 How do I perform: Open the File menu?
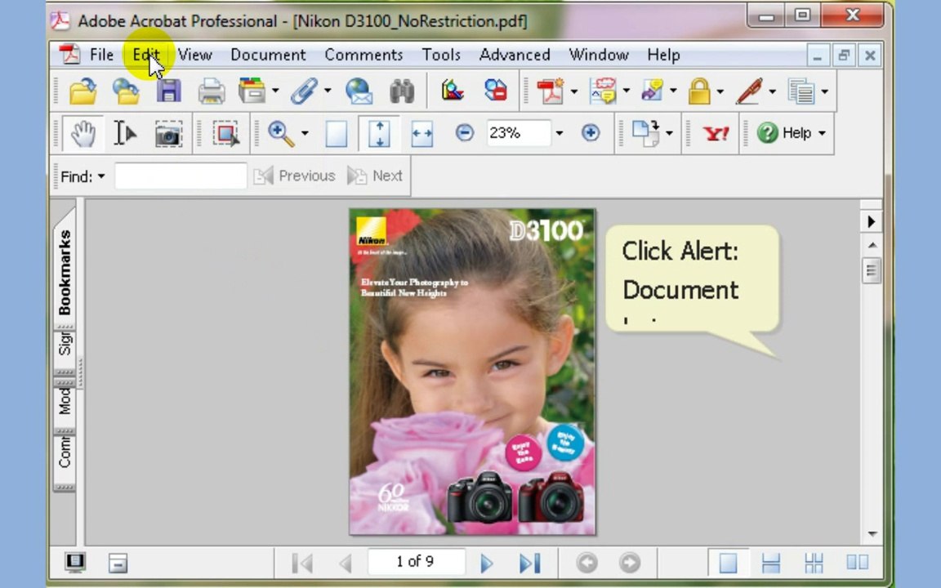[x=101, y=55]
